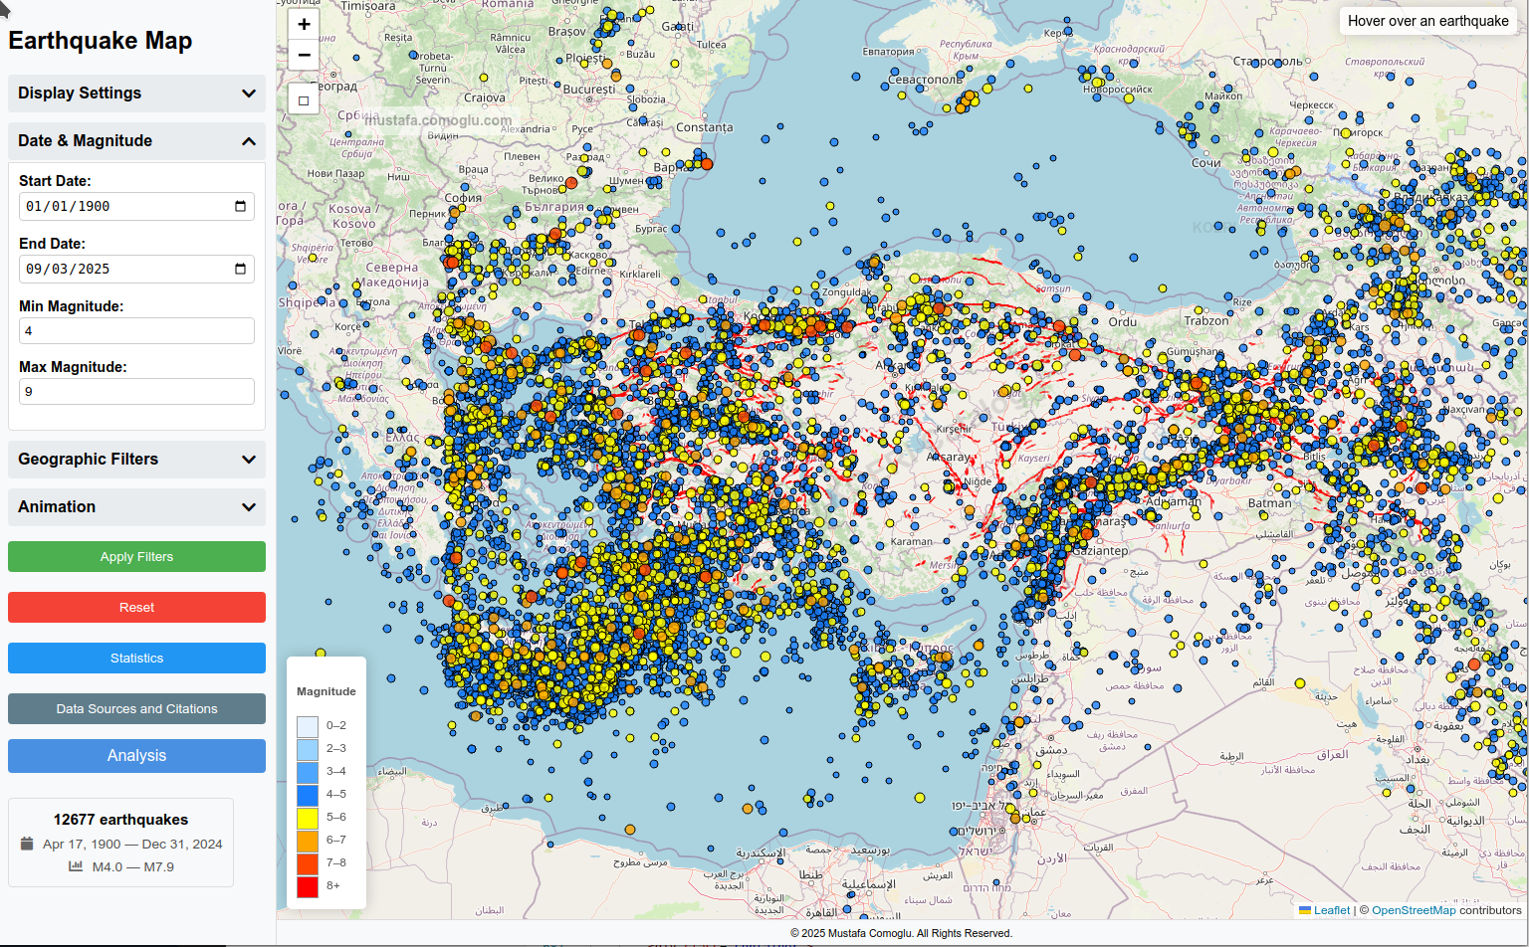Open the Analysis view
This screenshot has width=1529, height=947.
[136, 756]
